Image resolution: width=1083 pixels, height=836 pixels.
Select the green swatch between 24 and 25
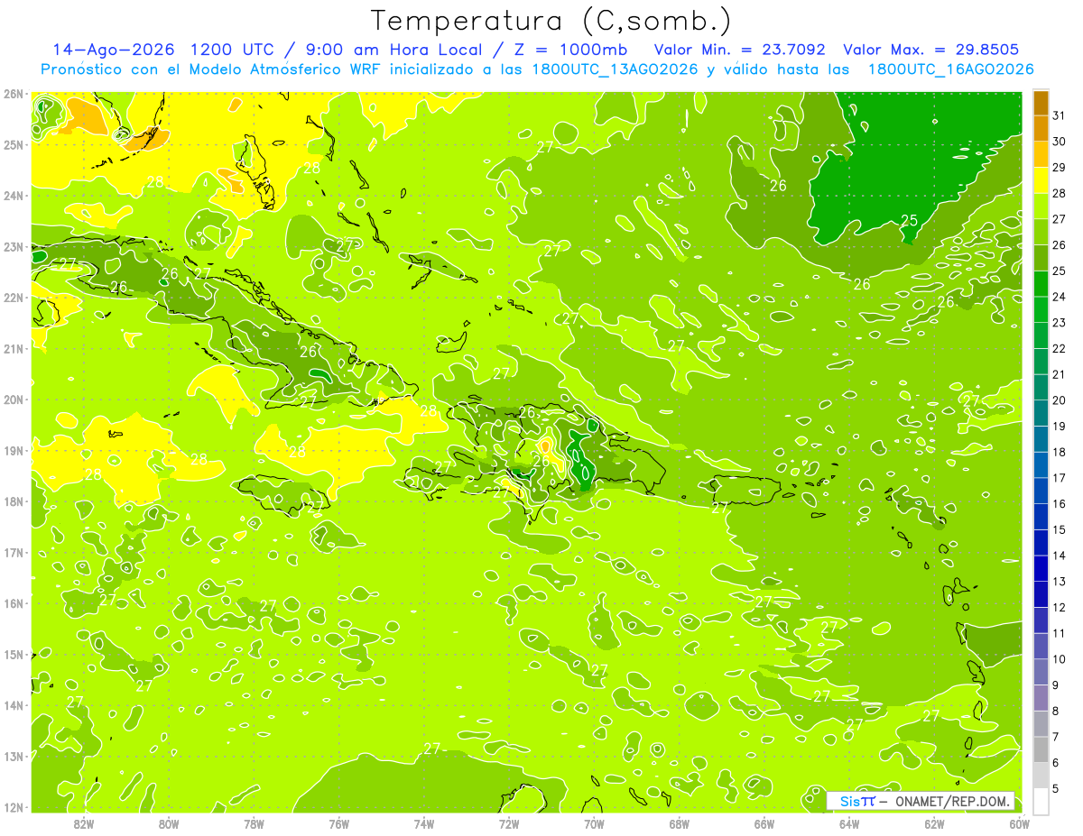pyautogui.click(x=1041, y=284)
